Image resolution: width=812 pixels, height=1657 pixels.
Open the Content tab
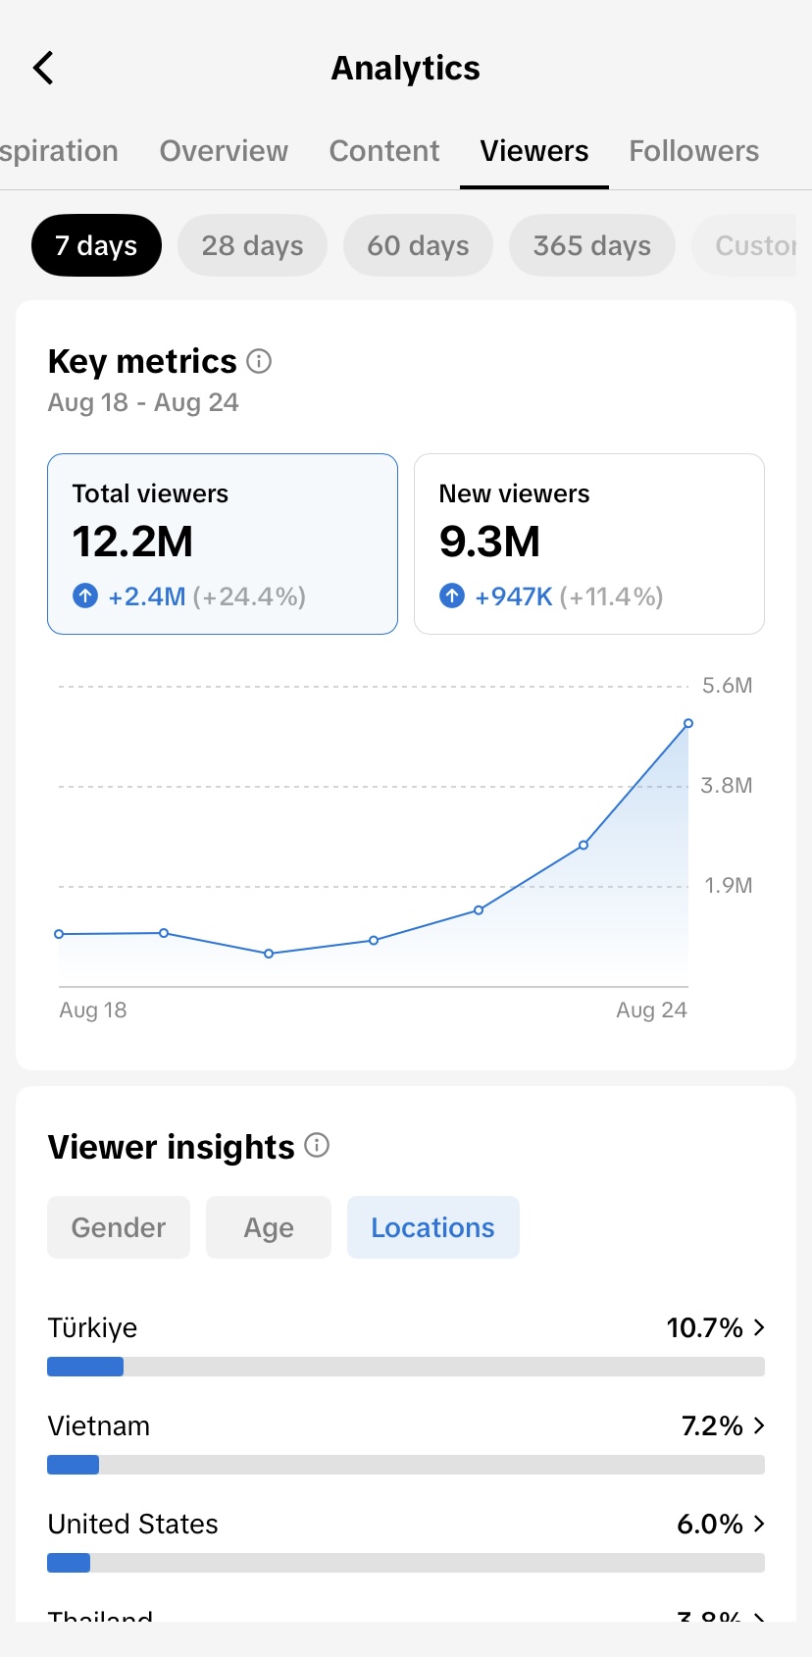[x=384, y=151]
